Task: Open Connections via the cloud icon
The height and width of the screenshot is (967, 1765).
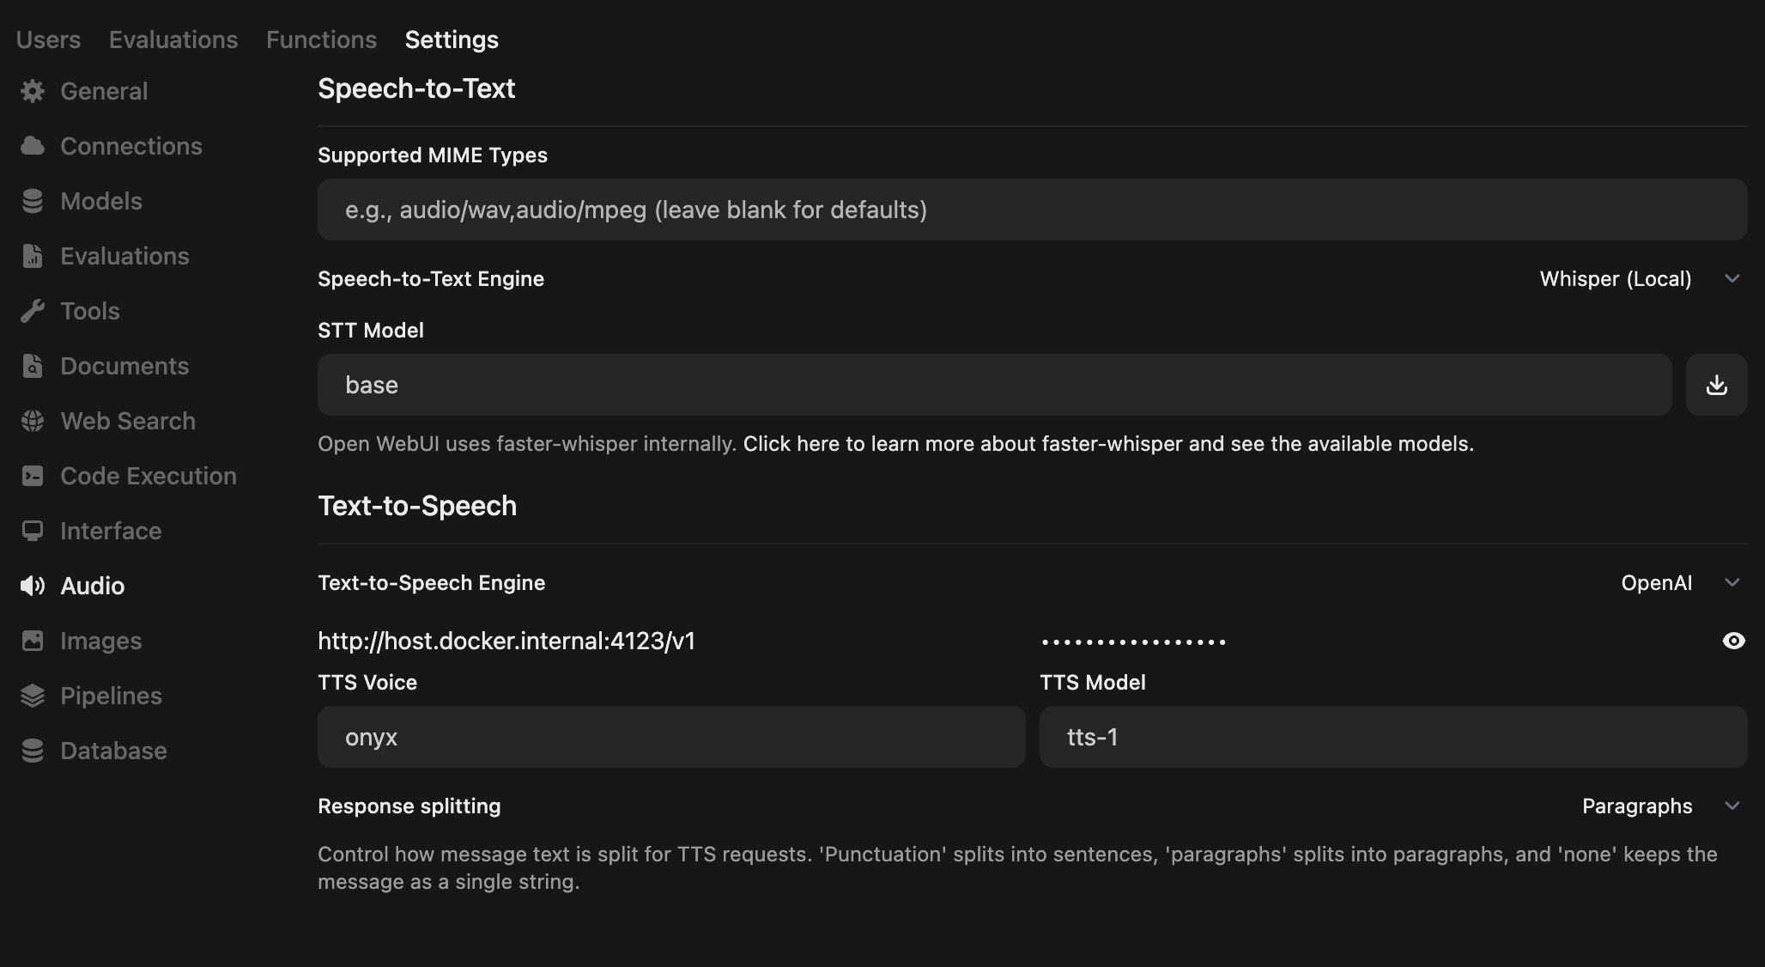Action: (33, 146)
